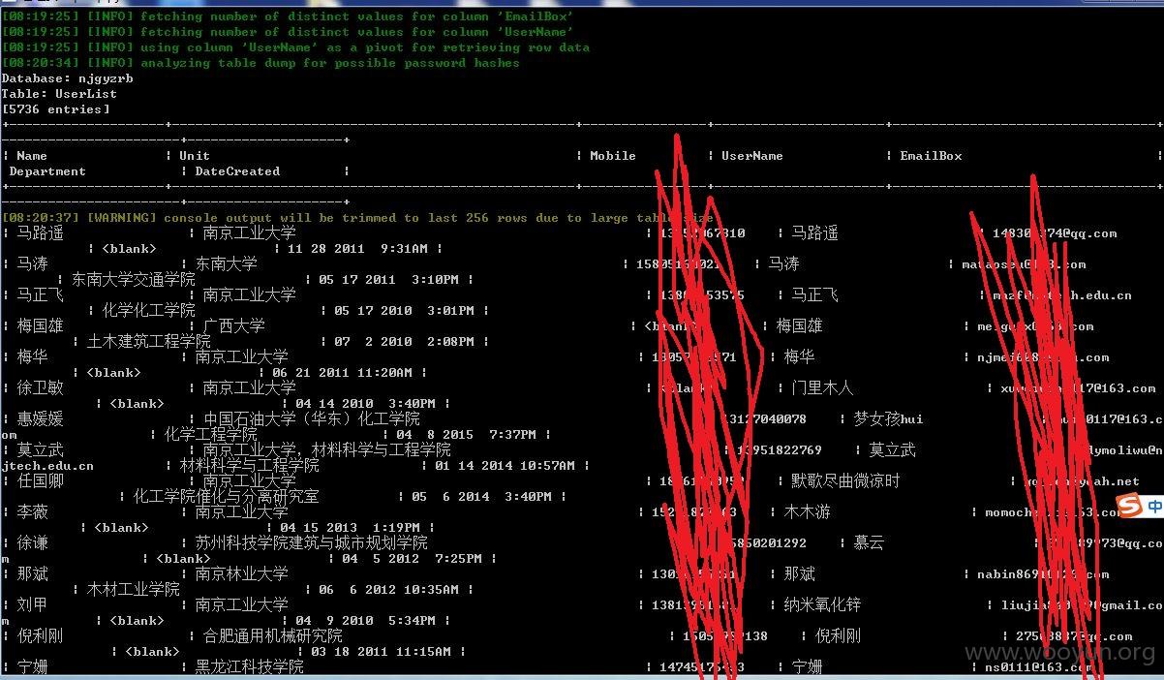The image size is (1164, 680).
Task: Click the Sogou input method S icon
Action: pyautogui.click(x=1129, y=505)
